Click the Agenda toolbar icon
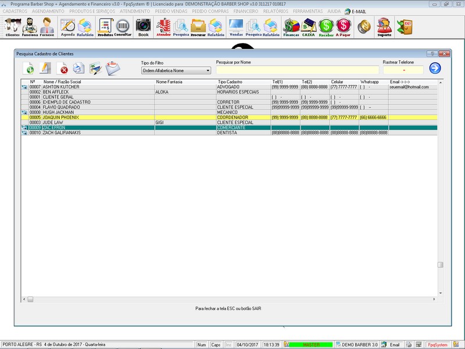This screenshot has height=349, width=465. click(67, 27)
